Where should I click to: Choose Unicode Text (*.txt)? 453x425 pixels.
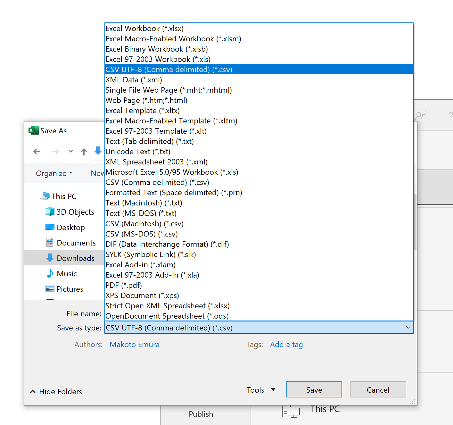(259, 152)
